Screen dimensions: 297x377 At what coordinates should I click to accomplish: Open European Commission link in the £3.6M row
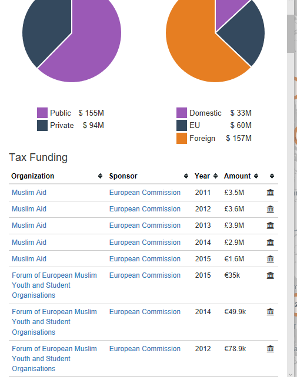pyautogui.click(x=145, y=209)
